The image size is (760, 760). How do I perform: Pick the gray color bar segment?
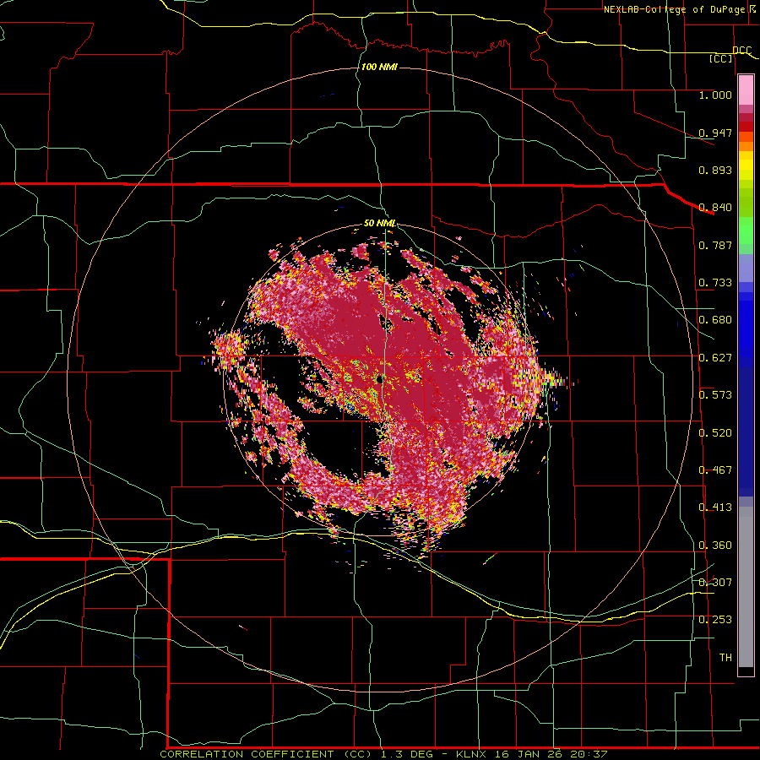coord(746,587)
